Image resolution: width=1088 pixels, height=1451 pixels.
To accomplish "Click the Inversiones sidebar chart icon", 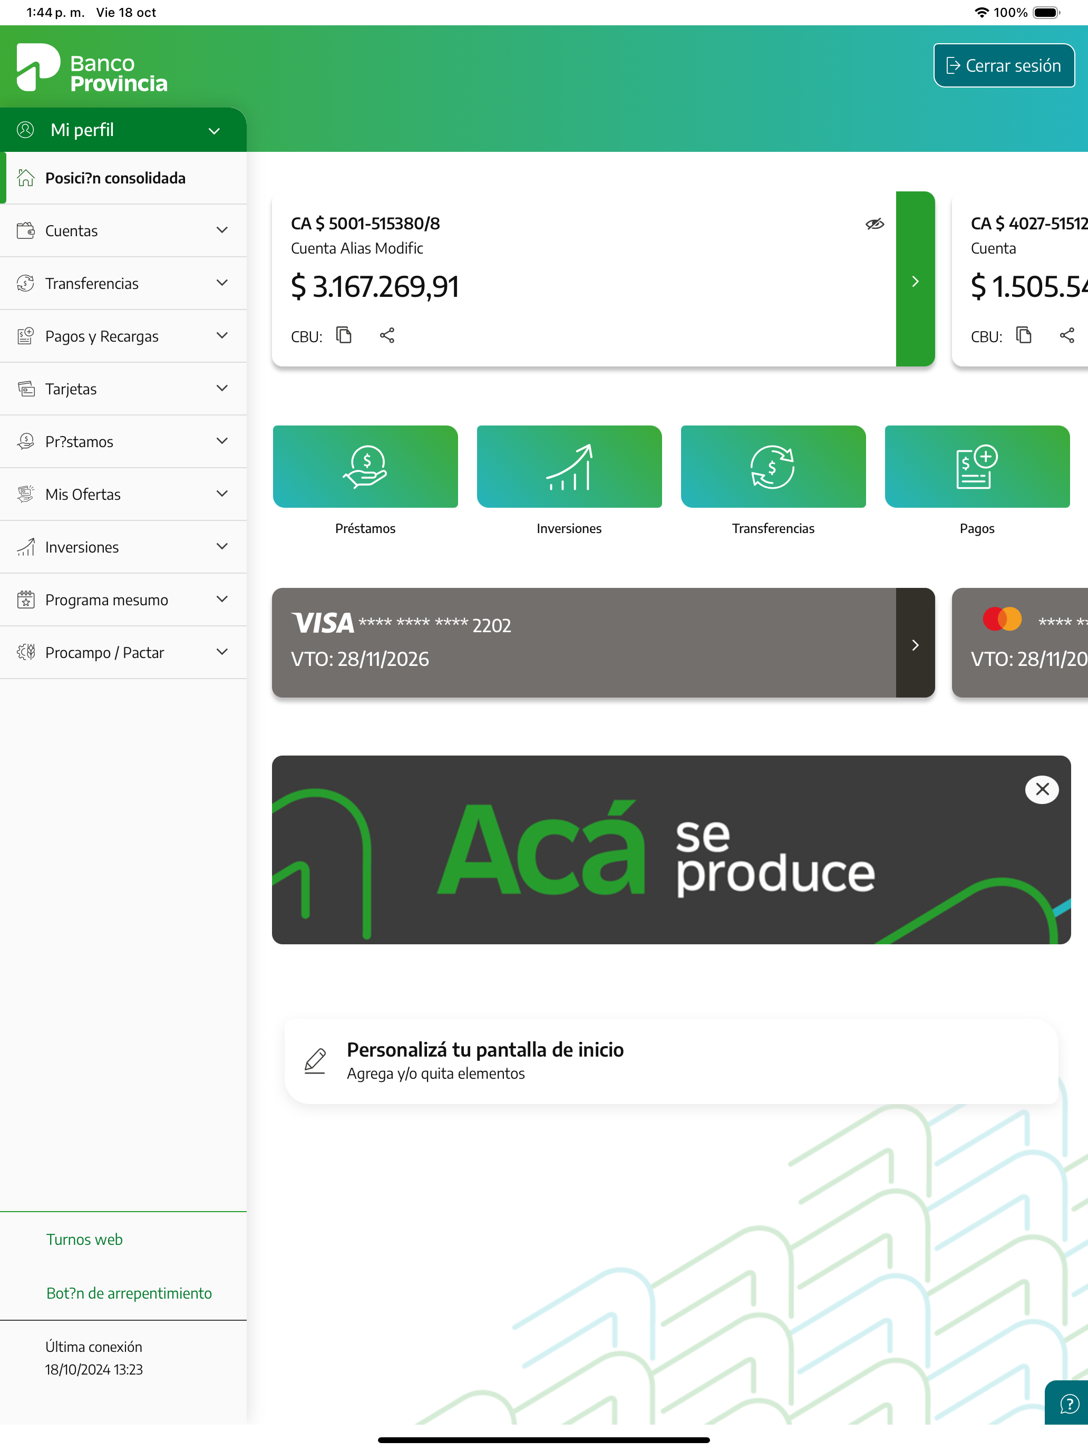I will 26,546.
